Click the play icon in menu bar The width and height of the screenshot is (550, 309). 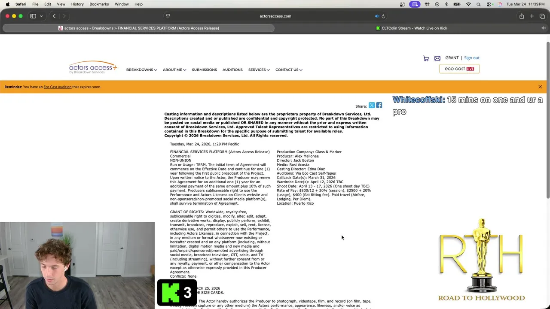[437, 4]
